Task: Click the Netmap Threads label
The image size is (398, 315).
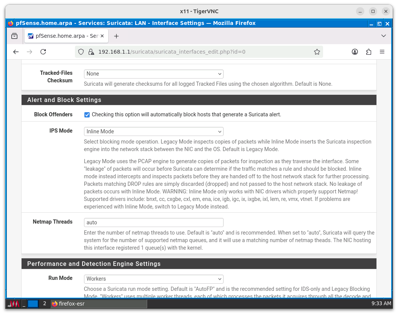Action: (53, 222)
